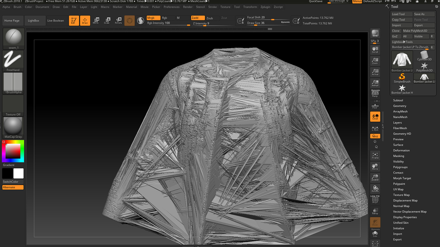Viewport: 440px width, 247px height.
Task: Open the seam_1 brush selector
Action: pyautogui.click(x=13, y=39)
